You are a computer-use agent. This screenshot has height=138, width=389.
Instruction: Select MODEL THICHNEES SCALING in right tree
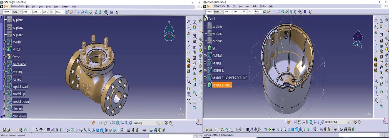click(230, 78)
